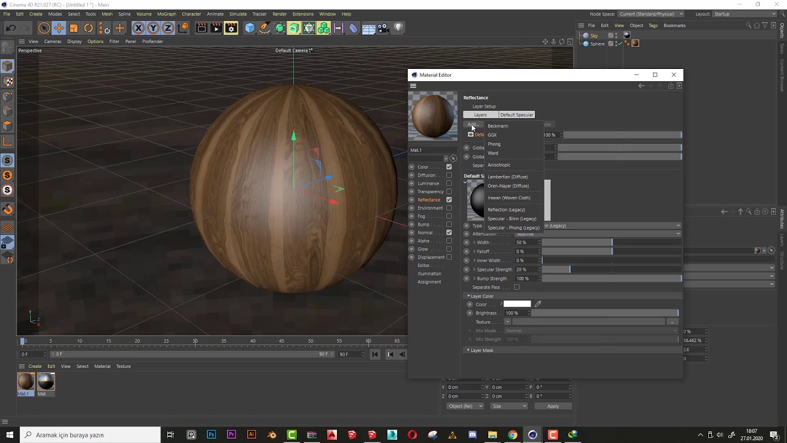787x443 pixels.
Task: Open Premiere Pro from the taskbar
Action: [x=231, y=434]
